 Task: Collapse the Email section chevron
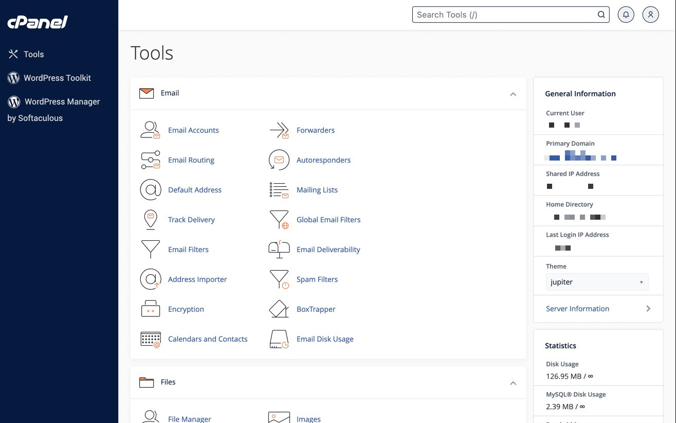[513, 94]
